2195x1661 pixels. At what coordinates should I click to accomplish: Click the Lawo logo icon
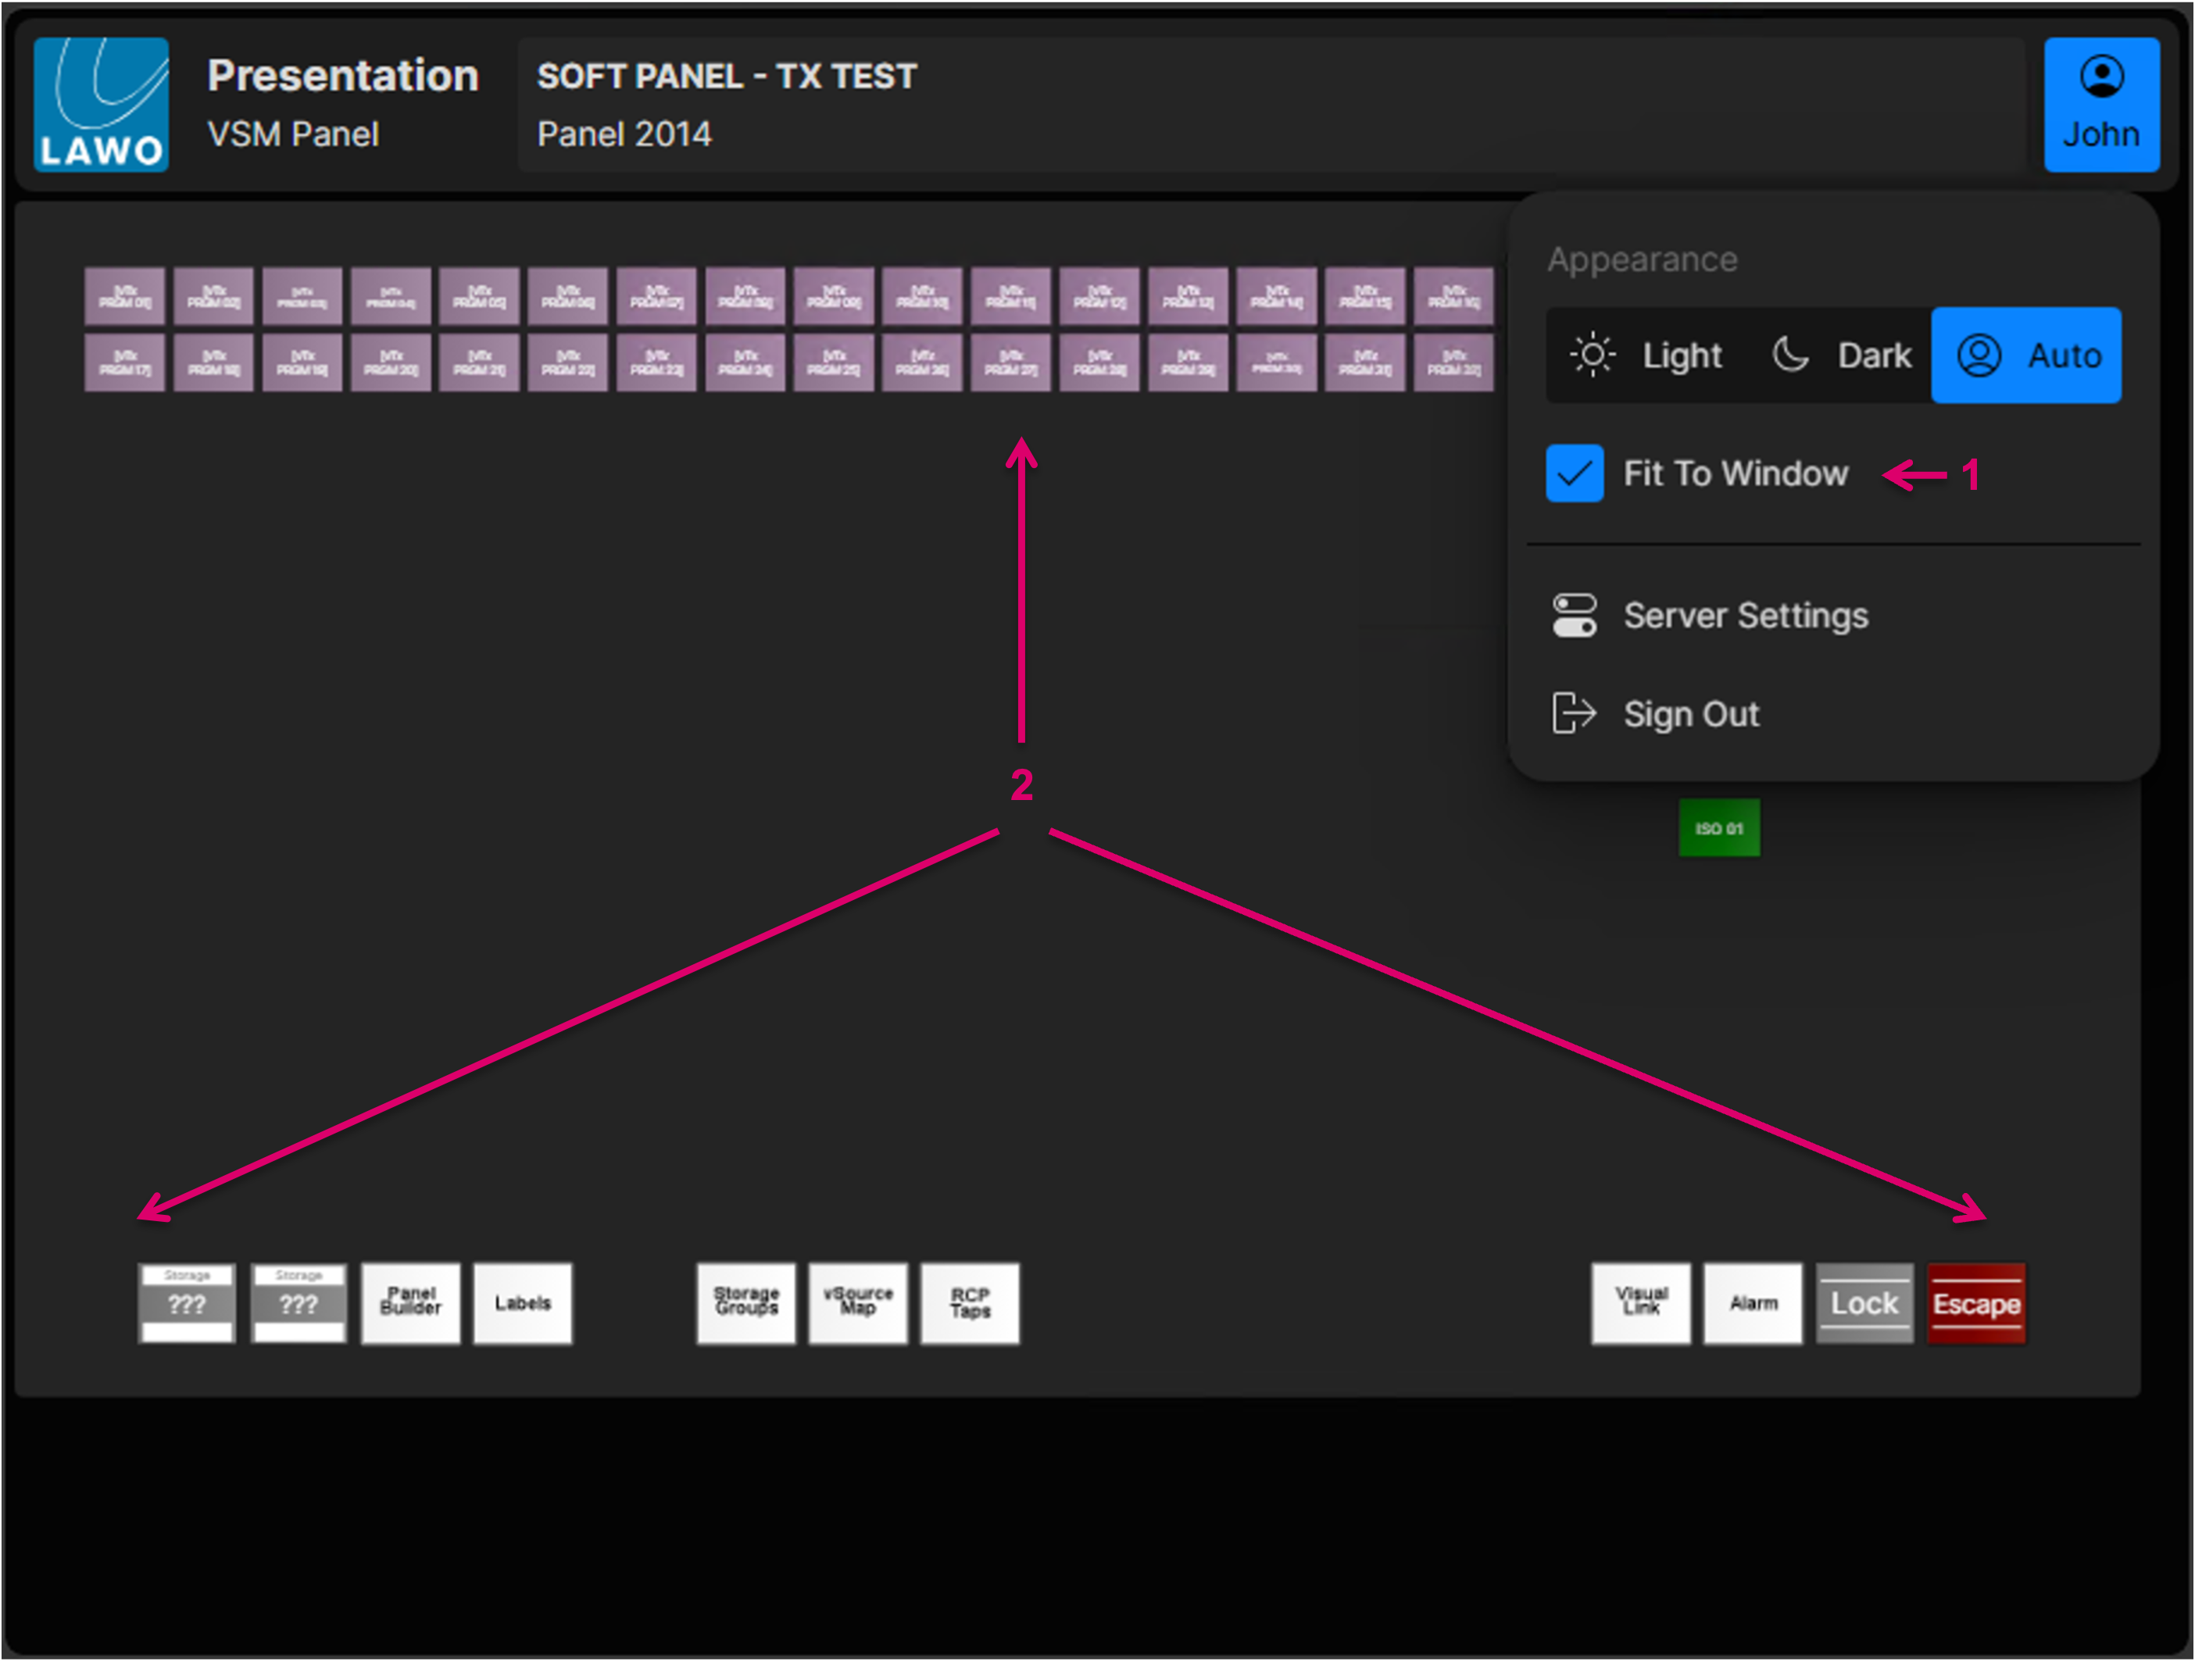click(x=102, y=104)
